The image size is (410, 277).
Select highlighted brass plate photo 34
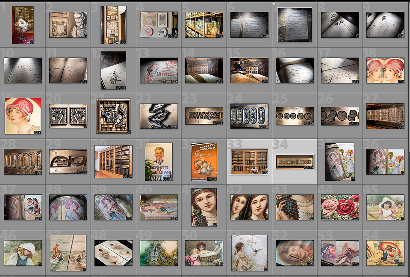click(295, 161)
